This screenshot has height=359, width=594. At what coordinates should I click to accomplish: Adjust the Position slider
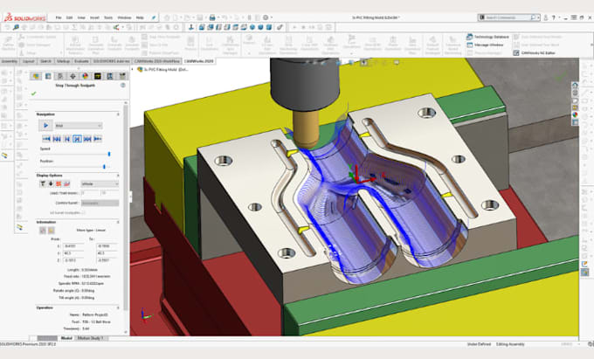(x=104, y=167)
